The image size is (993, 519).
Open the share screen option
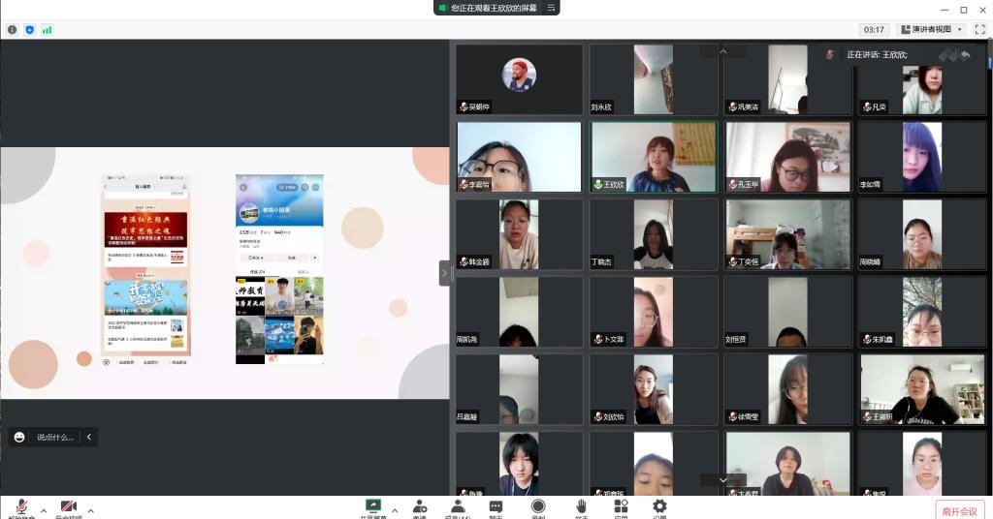tap(370, 507)
